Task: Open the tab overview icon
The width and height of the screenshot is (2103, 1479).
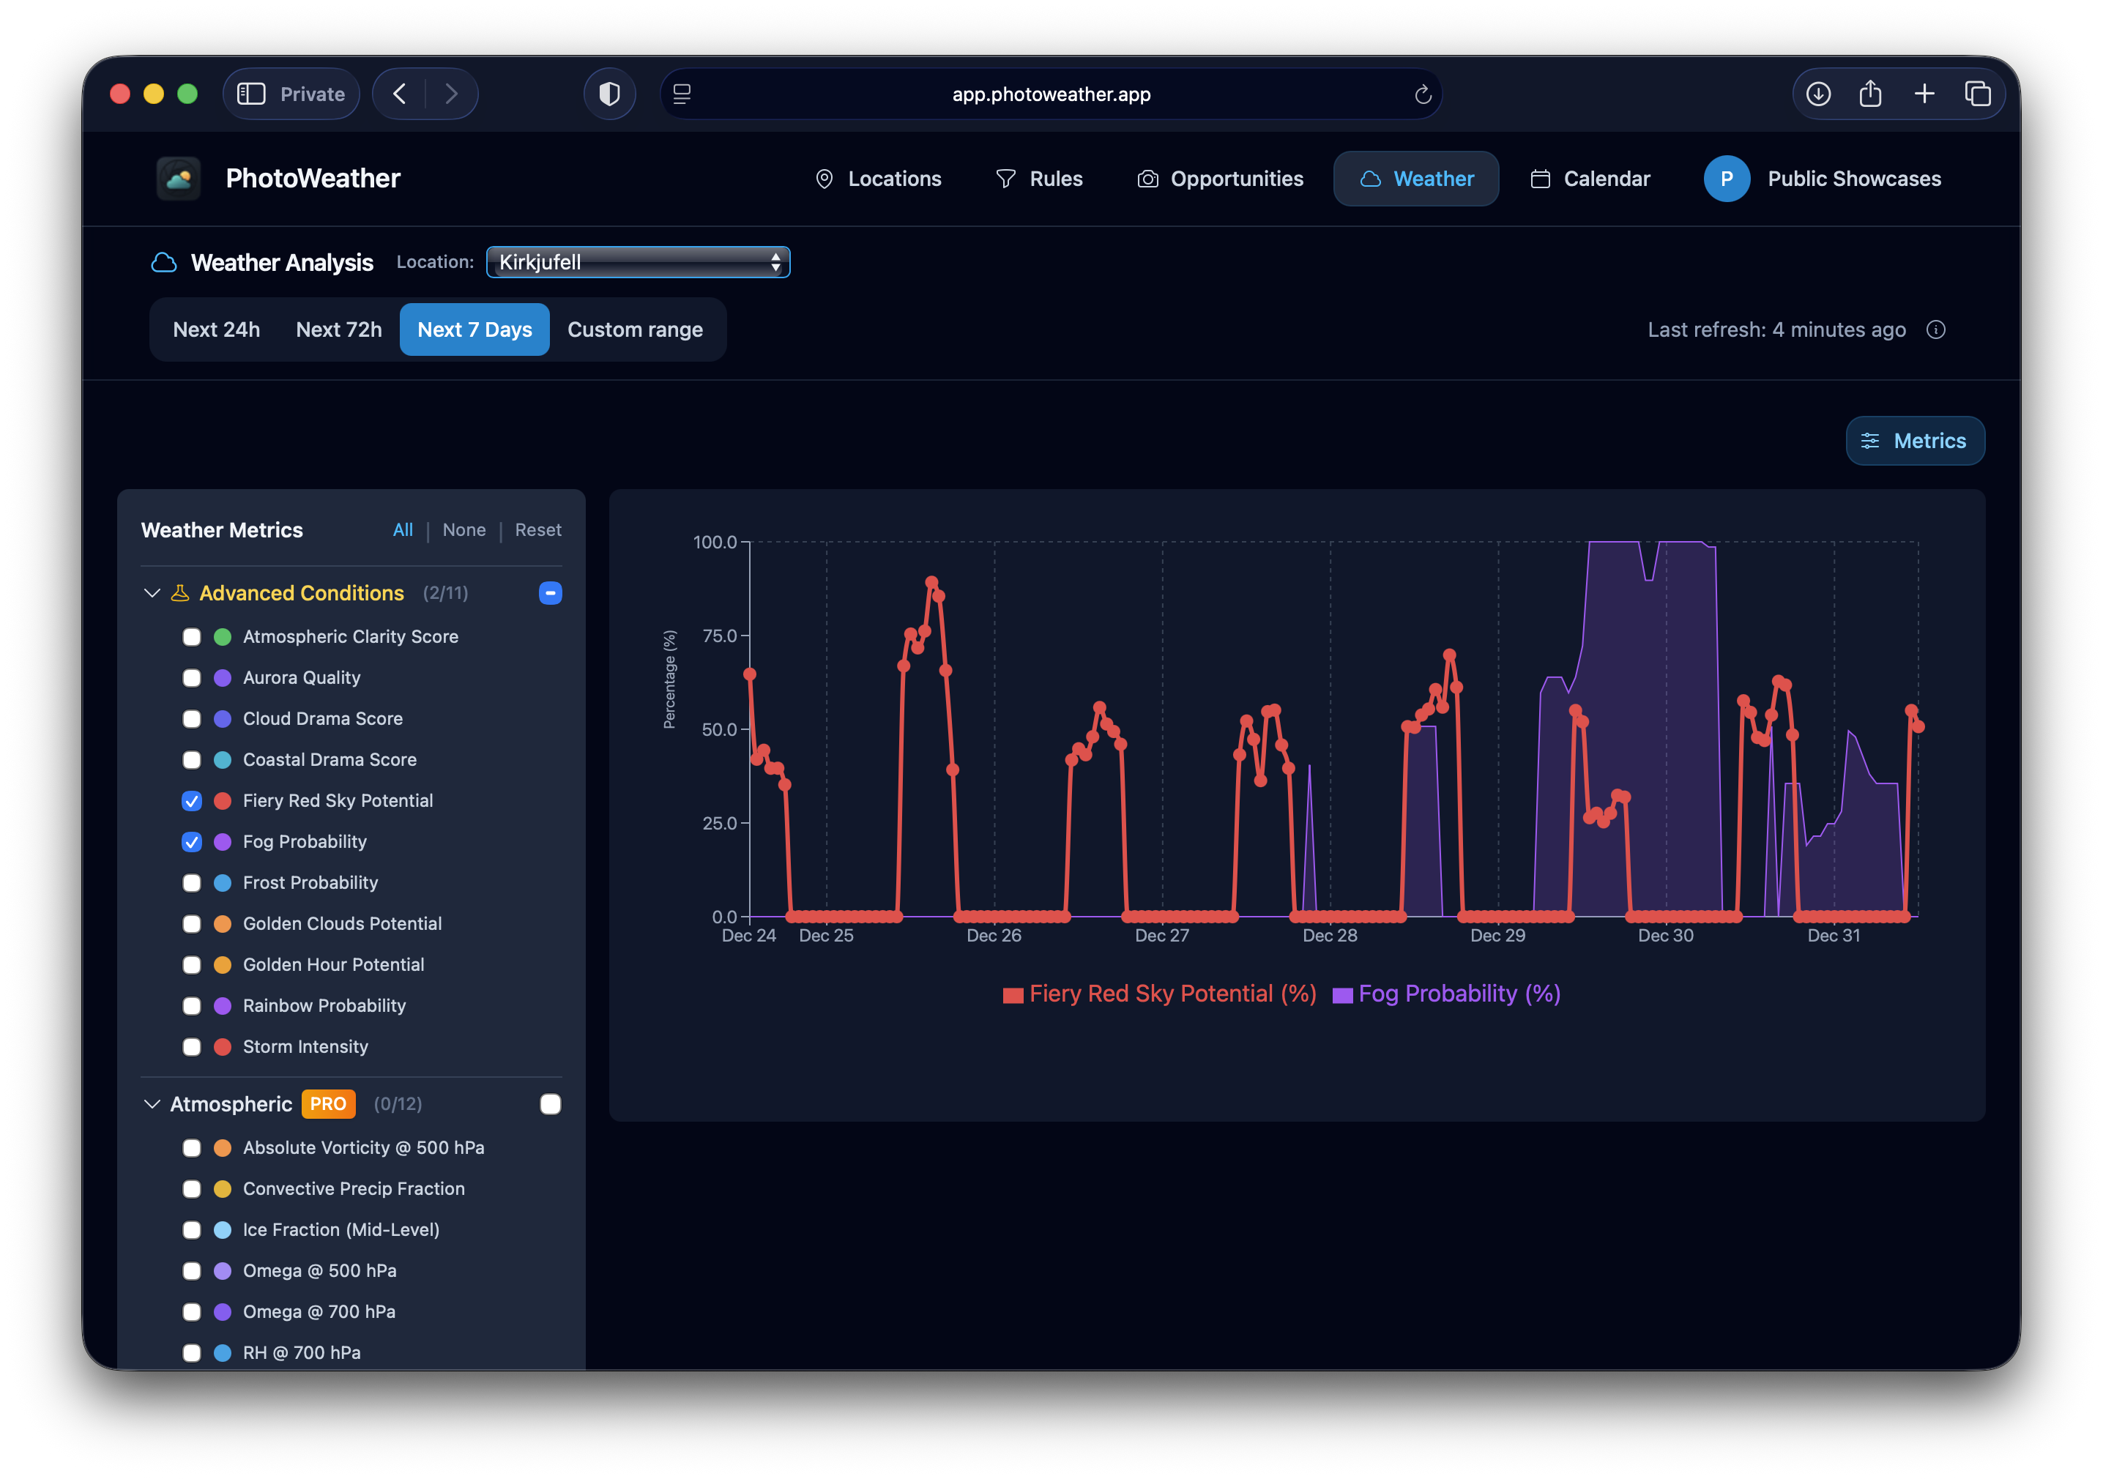Action: tap(1979, 94)
